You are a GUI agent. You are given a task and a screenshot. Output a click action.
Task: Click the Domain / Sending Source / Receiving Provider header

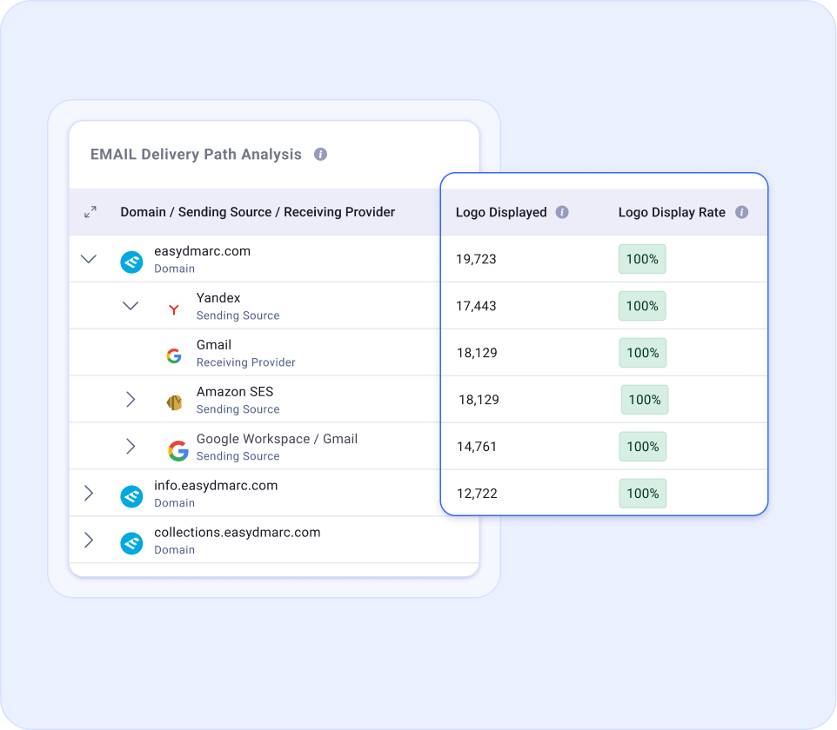tap(258, 212)
